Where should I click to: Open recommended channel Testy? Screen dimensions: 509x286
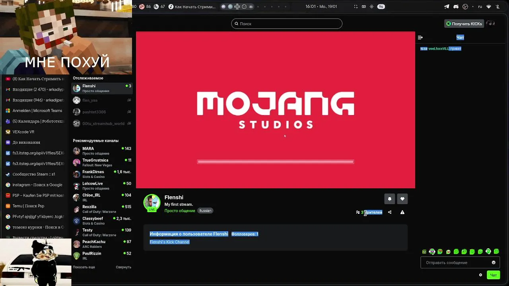click(x=102, y=232)
